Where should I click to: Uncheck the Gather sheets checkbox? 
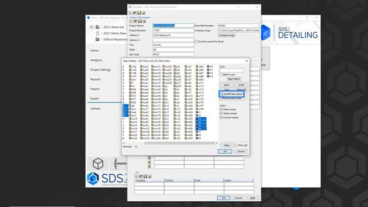pyautogui.click(x=221, y=114)
